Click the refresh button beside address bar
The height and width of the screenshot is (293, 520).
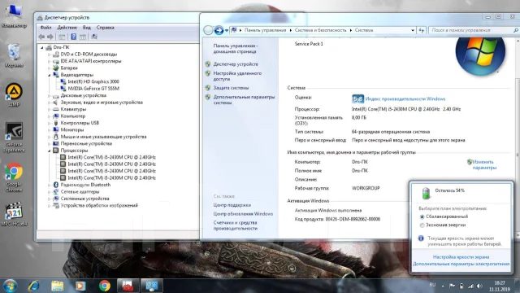tap(421, 30)
